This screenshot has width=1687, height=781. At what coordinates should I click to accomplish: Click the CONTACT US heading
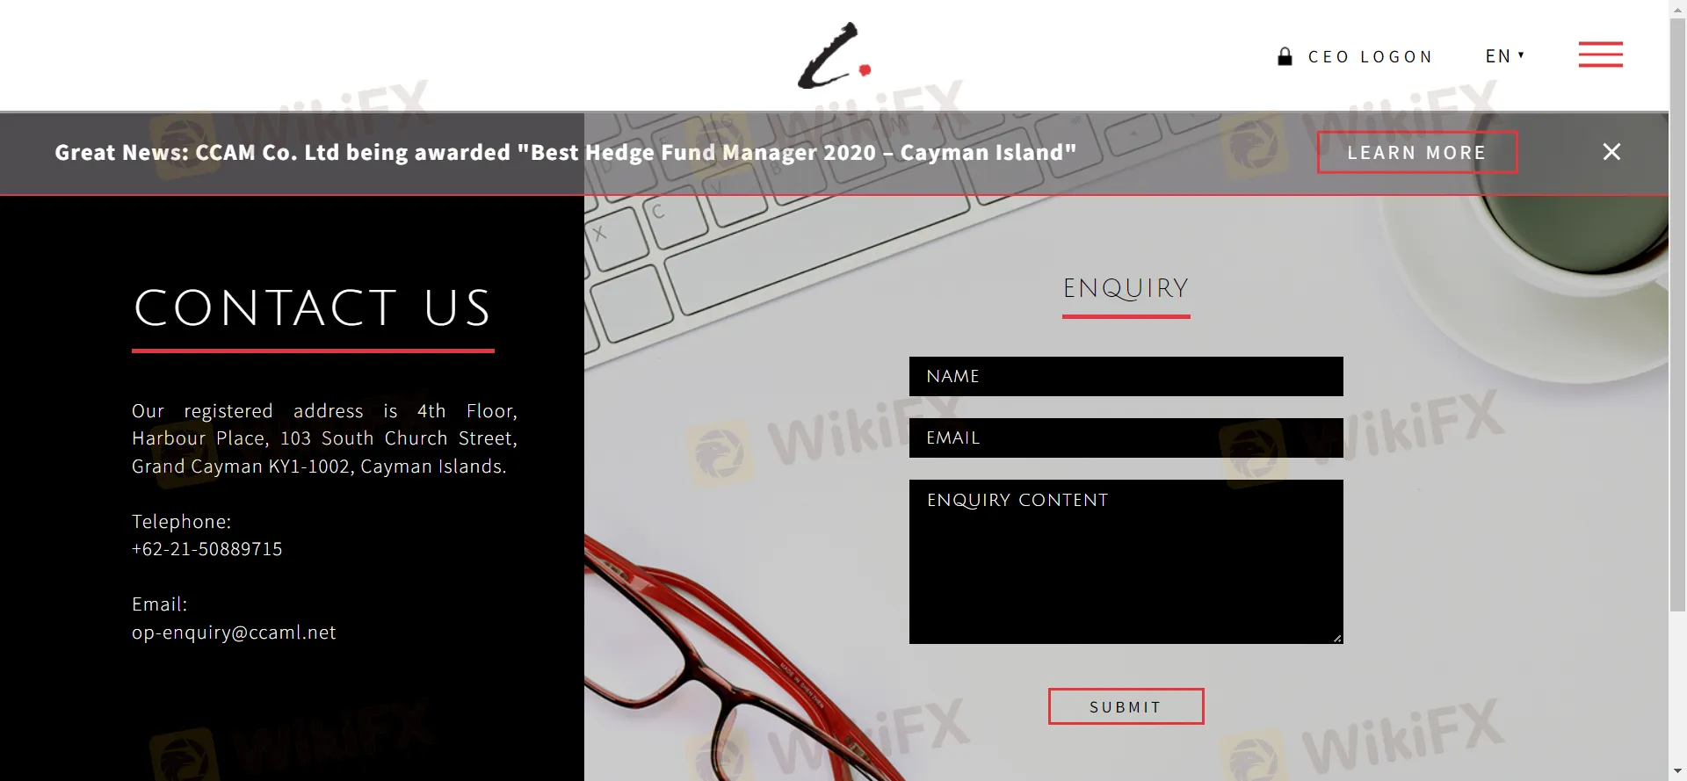click(x=313, y=308)
